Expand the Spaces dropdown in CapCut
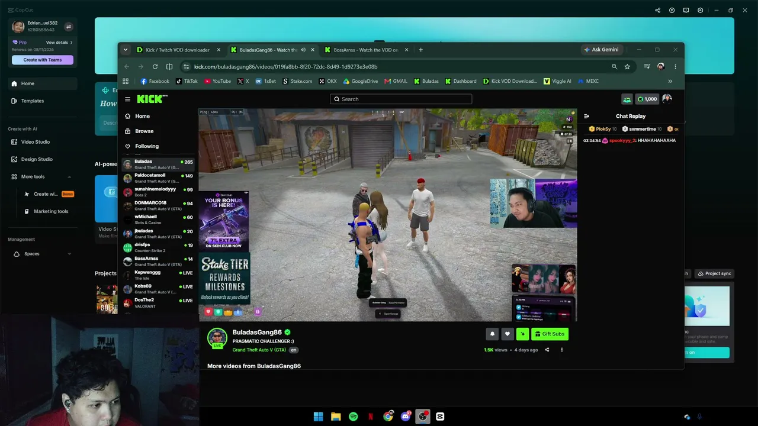 (x=69, y=254)
